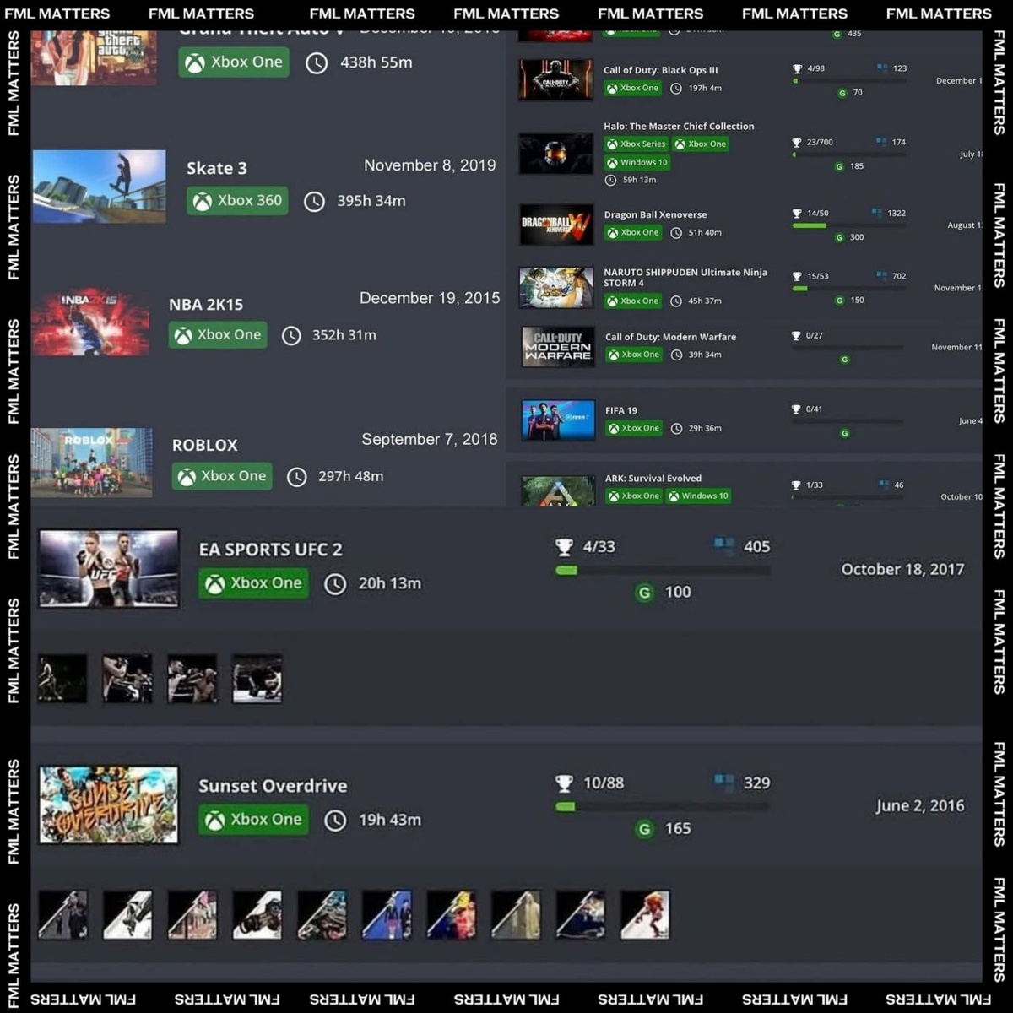1013x1013 pixels.
Task: Open the NBA 2K15 cover thumbnail
Action: tap(90, 322)
